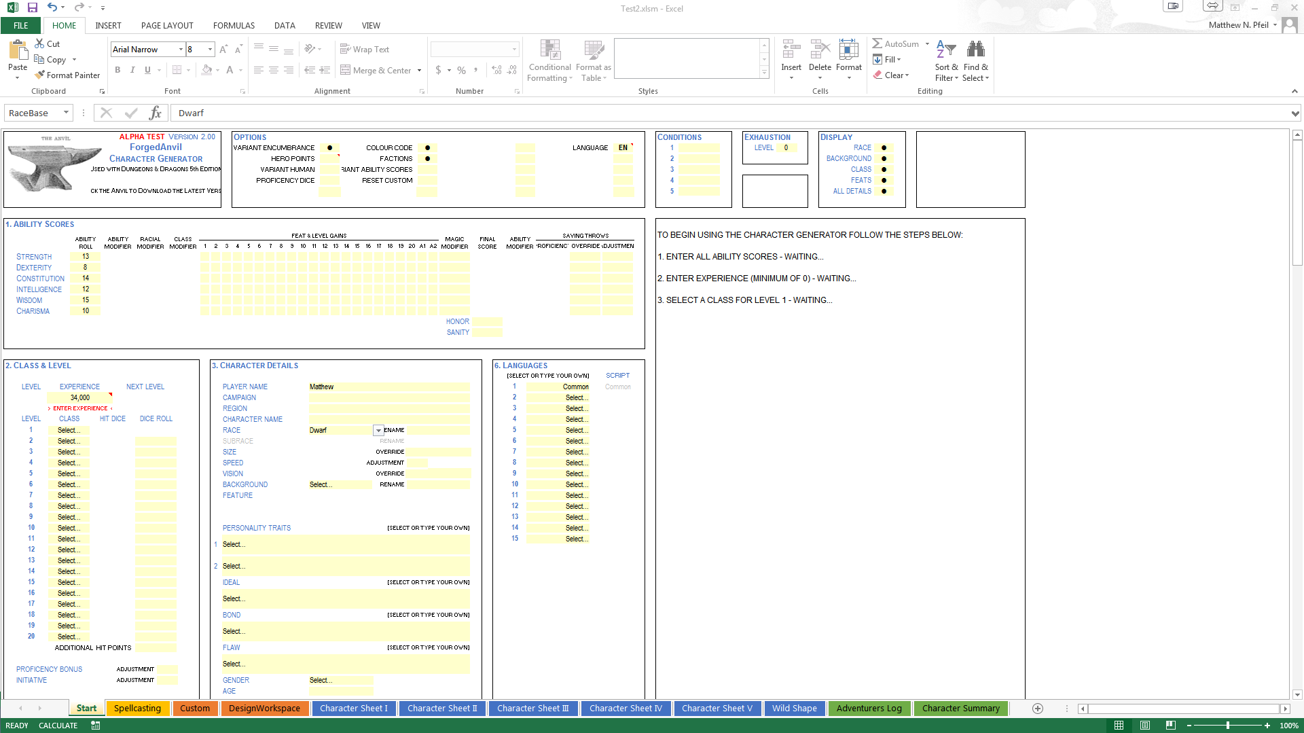The image size is (1304, 733).
Task: Click the zoom in plus button
Action: click(1267, 726)
